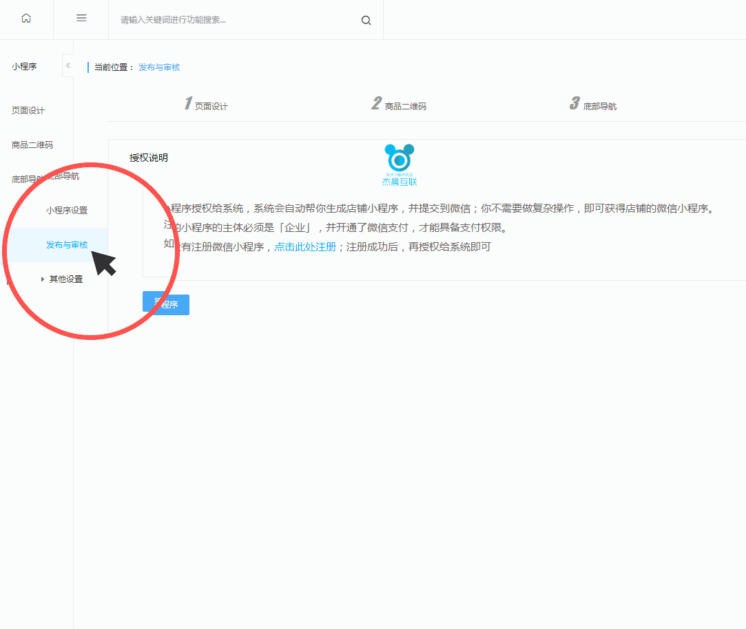
Task: Focus the keyword search input field
Action: click(234, 20)
